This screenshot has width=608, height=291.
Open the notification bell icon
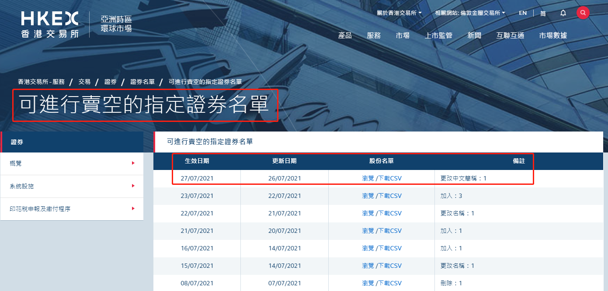point(563,13)
